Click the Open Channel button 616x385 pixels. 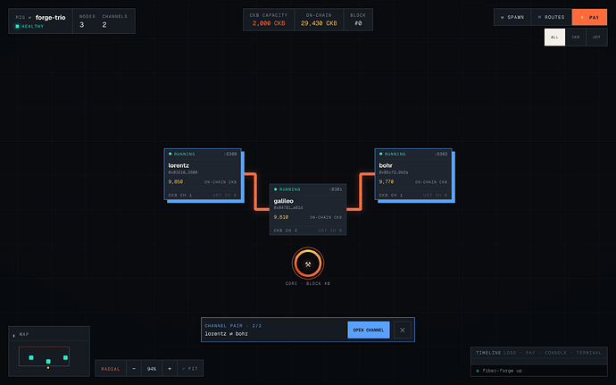tap(369, 330)
